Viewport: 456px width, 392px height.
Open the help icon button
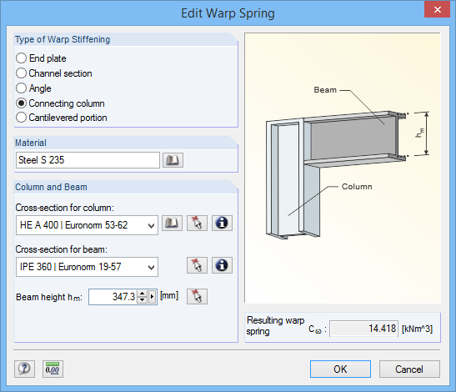[24, 369]
